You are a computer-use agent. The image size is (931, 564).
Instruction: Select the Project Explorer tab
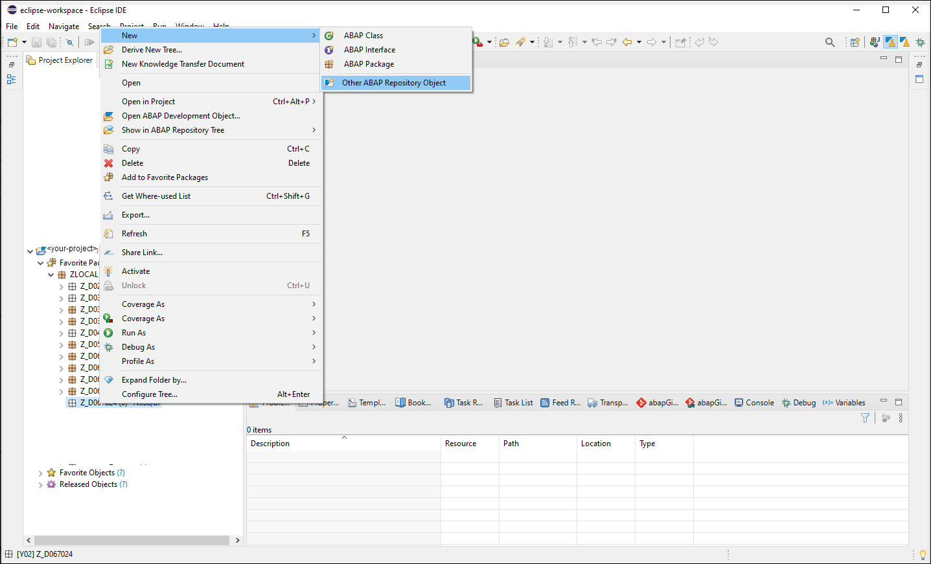60,60
